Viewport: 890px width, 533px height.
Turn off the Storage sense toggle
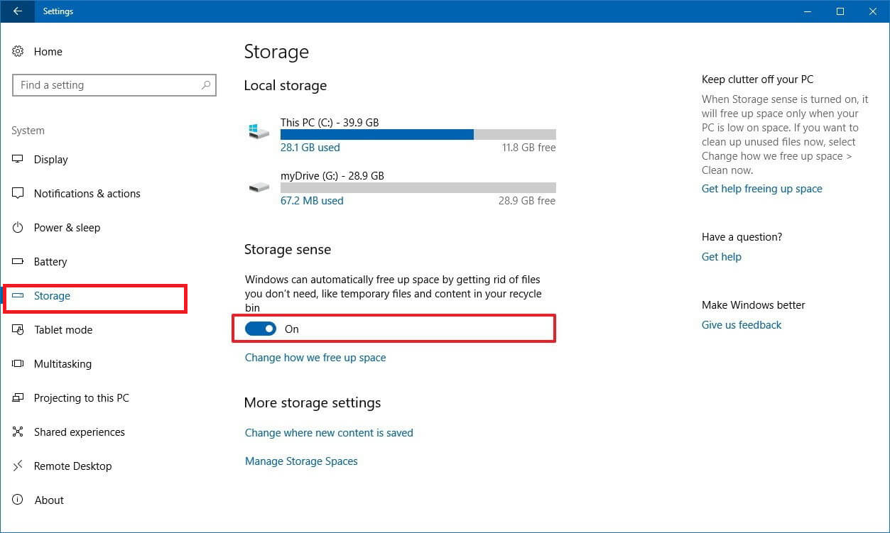click(x=261, y=329)
